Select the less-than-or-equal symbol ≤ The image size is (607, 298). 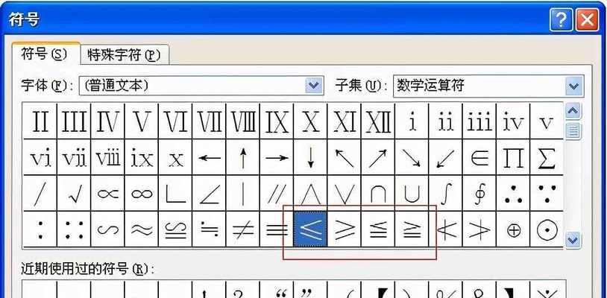[310, 229]
